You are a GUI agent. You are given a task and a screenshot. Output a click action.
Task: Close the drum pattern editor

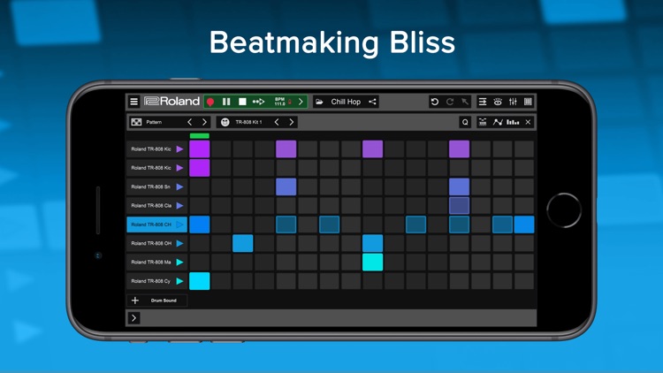click(528, 122)
